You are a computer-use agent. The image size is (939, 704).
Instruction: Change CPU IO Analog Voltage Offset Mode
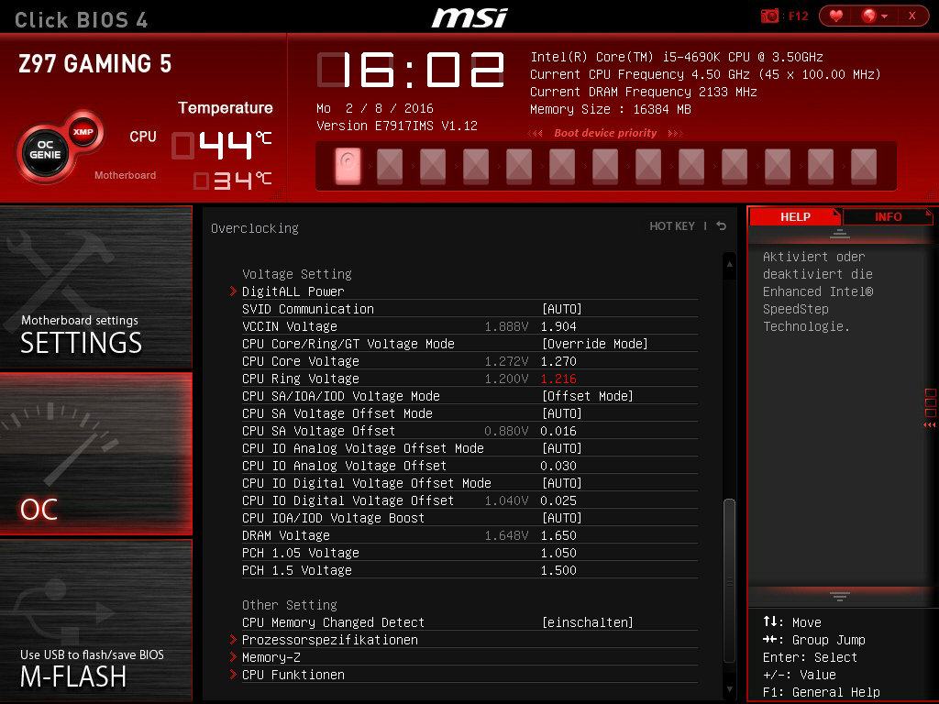click(x=562, y=447)
